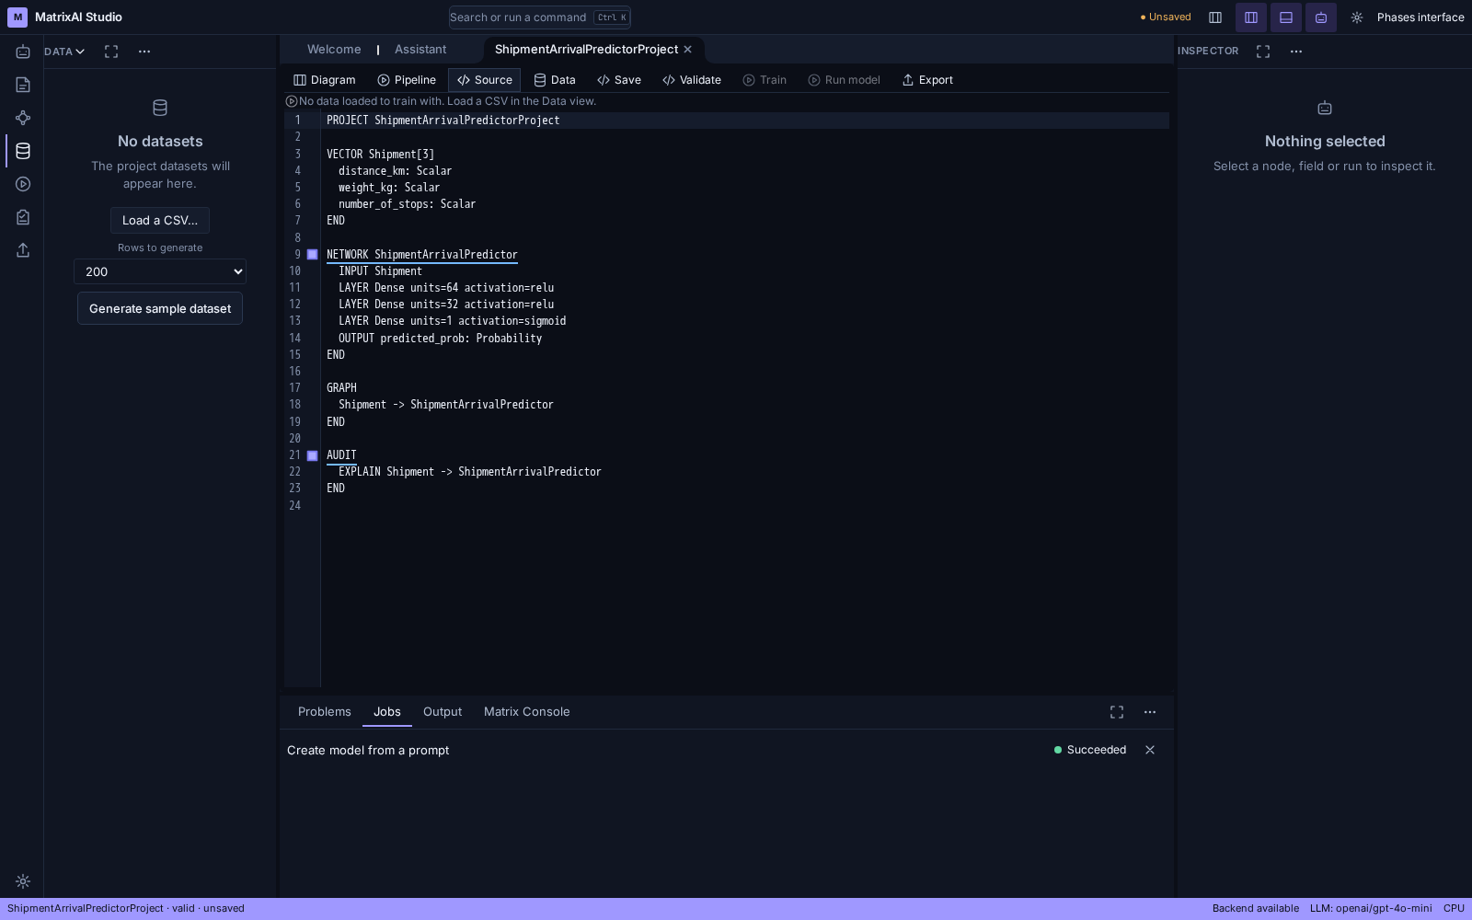Open the Problems tab
The width and height of the screenshot is (1472, 920).
tap(325, 712)
